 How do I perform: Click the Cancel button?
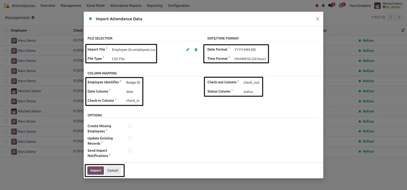tap(113, 171)
